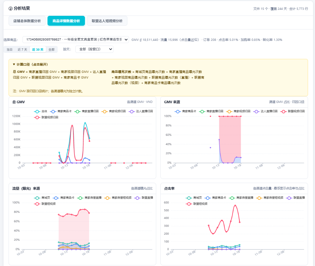Hide 商家商品卡 series in GMV 来源 chart
The width and height of the screenshot is (315, 266).
point(185,111)
